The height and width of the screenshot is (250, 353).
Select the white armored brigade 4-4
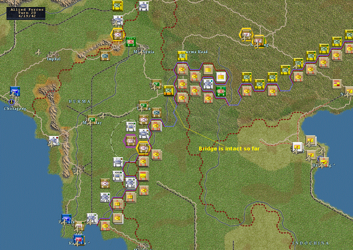coord(144,6)
